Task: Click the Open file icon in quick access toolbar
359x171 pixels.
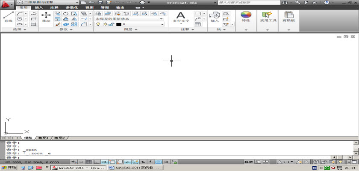Action: (91, 2)
